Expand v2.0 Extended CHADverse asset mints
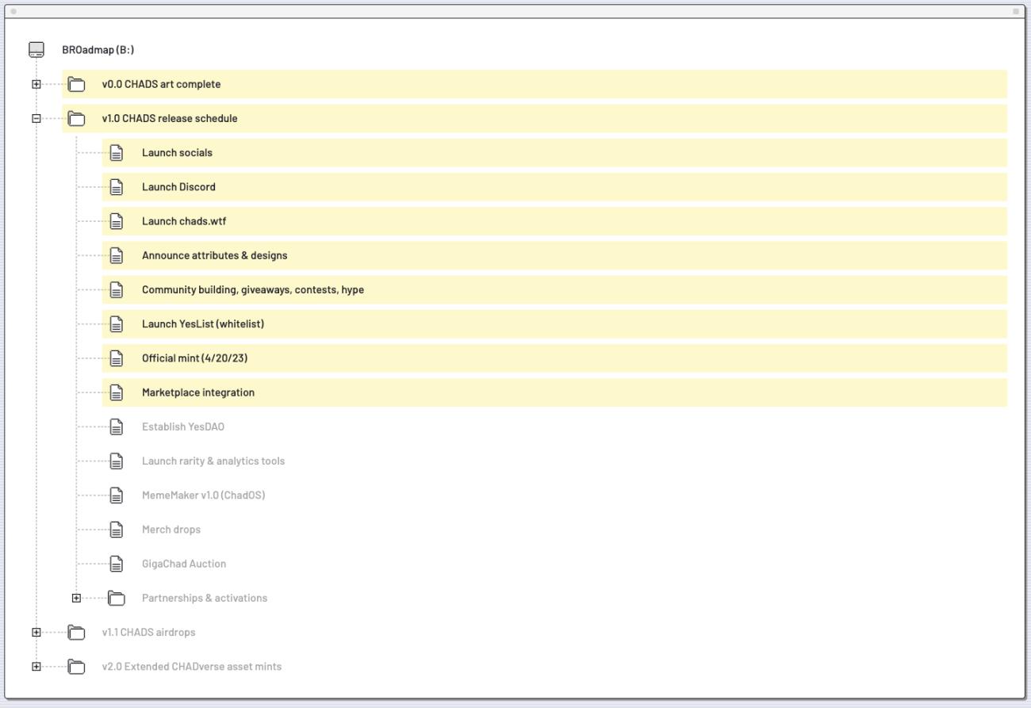 coord(36,666)
